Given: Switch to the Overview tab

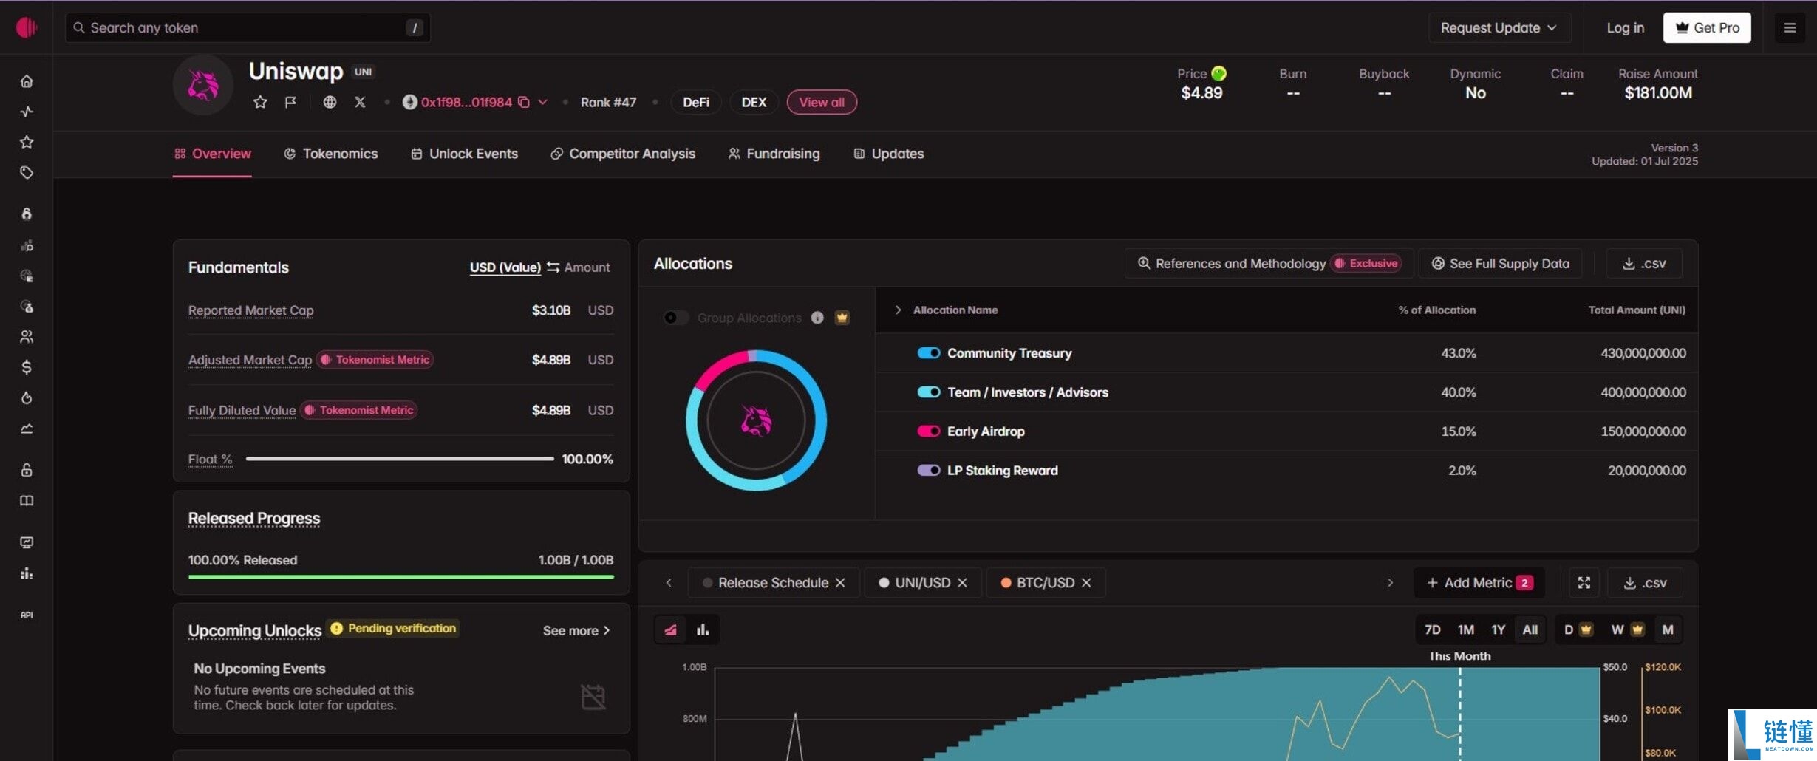Looking at the screenshot, I should point(212,154).
